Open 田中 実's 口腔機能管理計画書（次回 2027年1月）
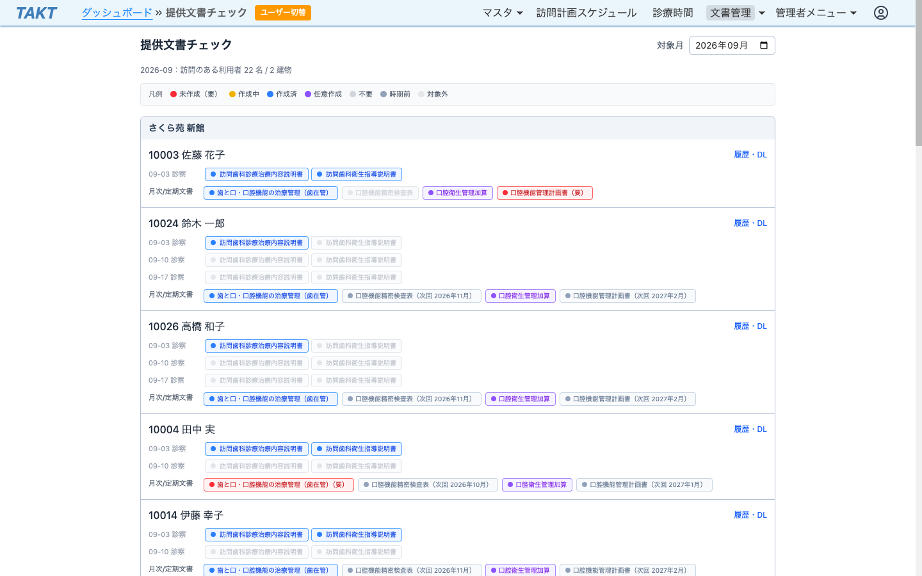Screen dimensions: 922x576 644,484
